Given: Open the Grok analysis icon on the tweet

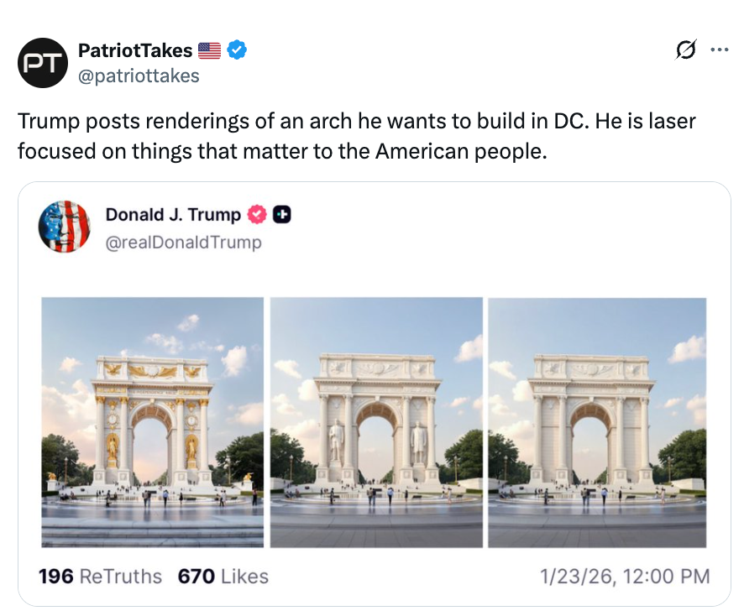Looking at the screenshot, I should pyautogui.click(x=686, y=50).
